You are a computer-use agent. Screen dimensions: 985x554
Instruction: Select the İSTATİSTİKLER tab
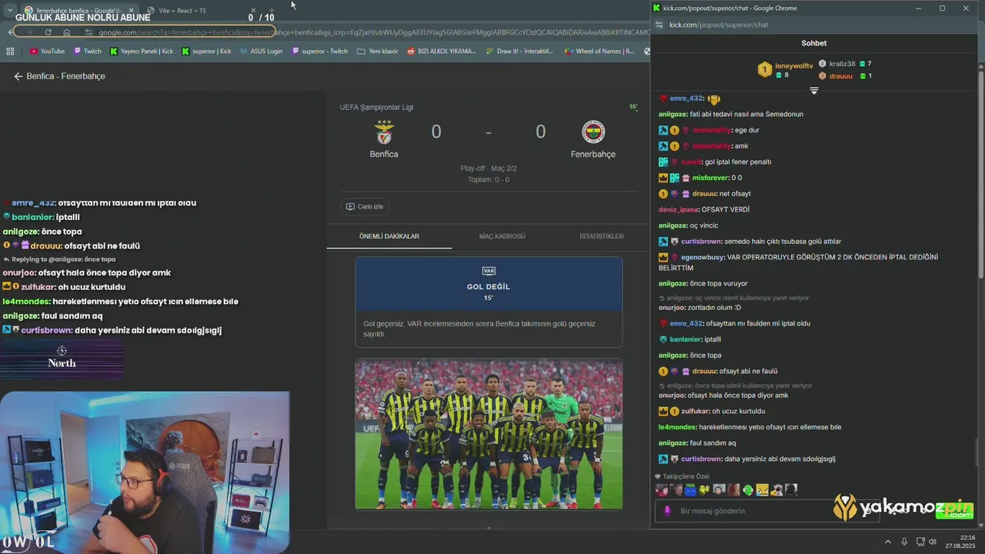pos(602,236)
